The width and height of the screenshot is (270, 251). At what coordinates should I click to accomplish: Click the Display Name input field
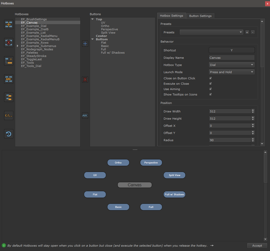pos(232,58)
